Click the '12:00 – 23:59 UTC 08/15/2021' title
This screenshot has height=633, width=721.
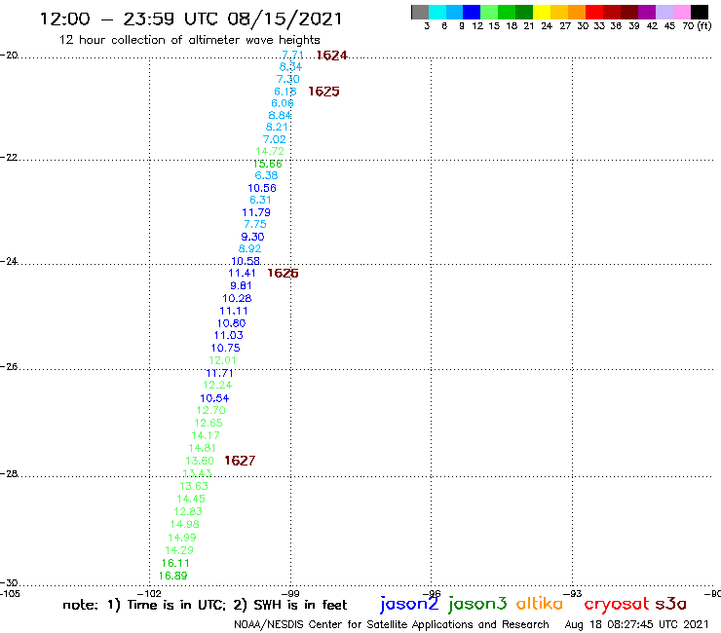click(x=191, y=19)
